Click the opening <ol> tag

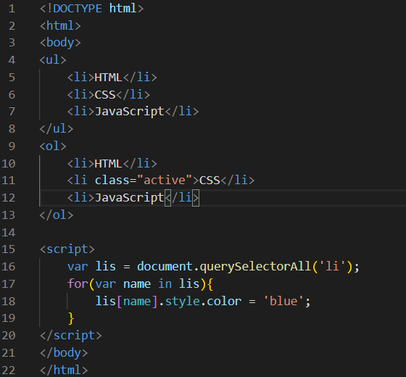coord(53,146)
